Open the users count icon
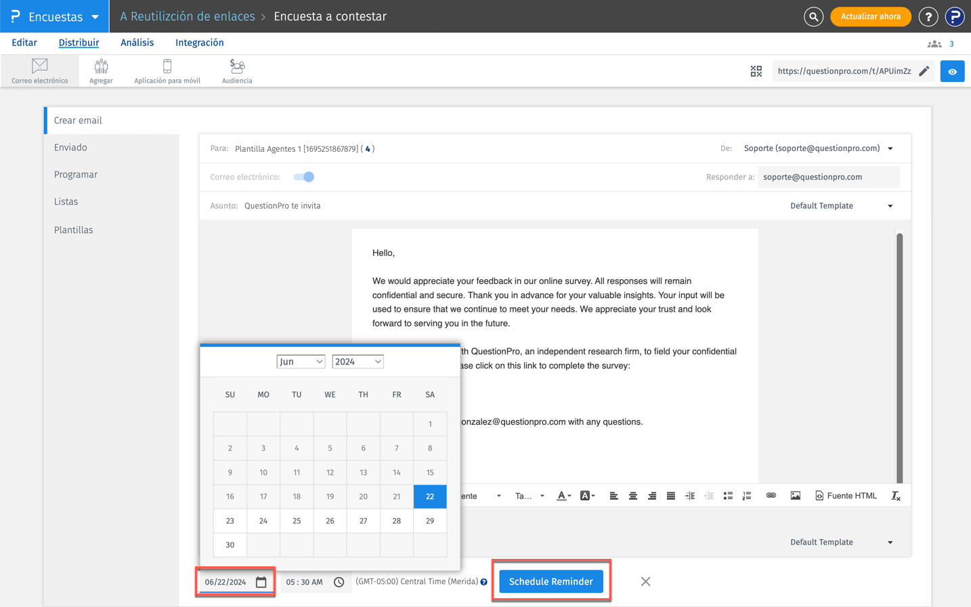 pyautogui.click(x=934, y=44)
